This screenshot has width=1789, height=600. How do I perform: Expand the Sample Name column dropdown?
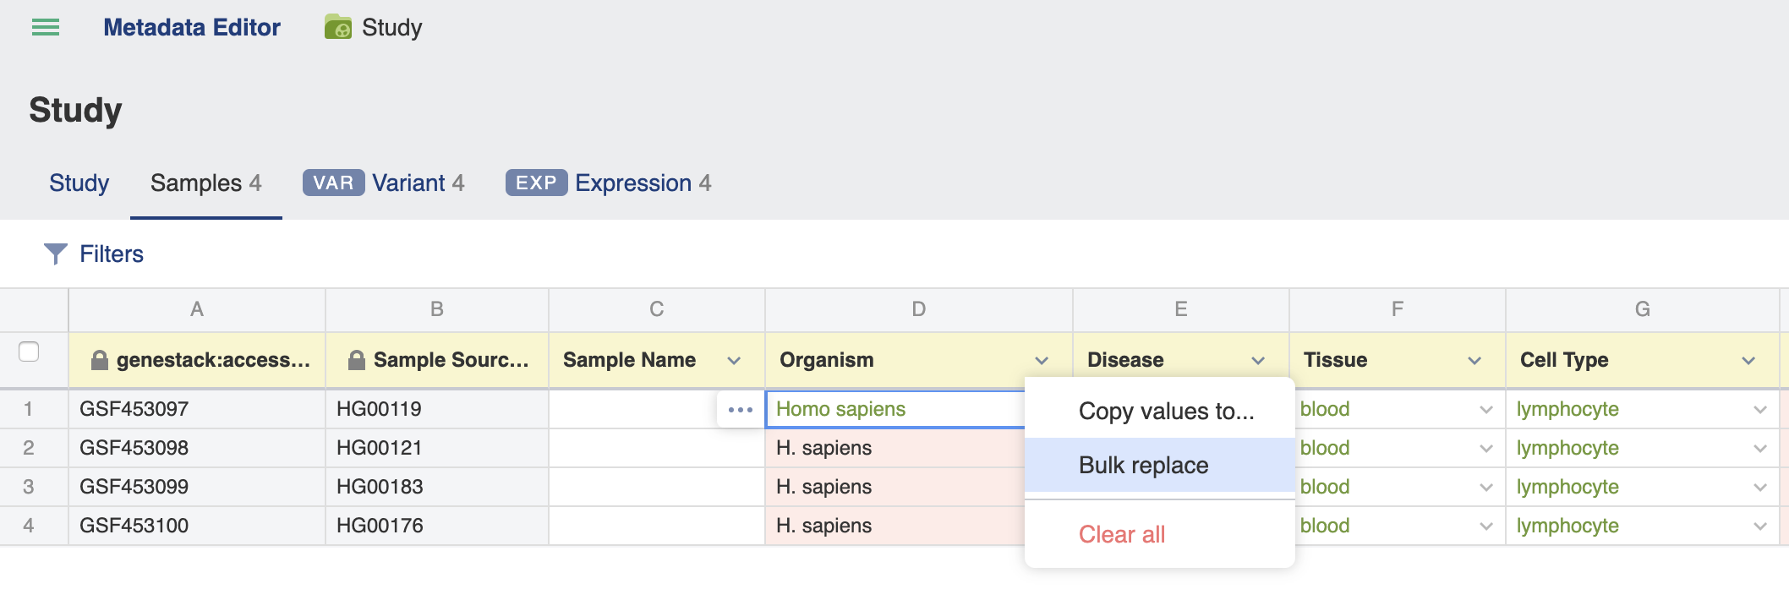734,361
